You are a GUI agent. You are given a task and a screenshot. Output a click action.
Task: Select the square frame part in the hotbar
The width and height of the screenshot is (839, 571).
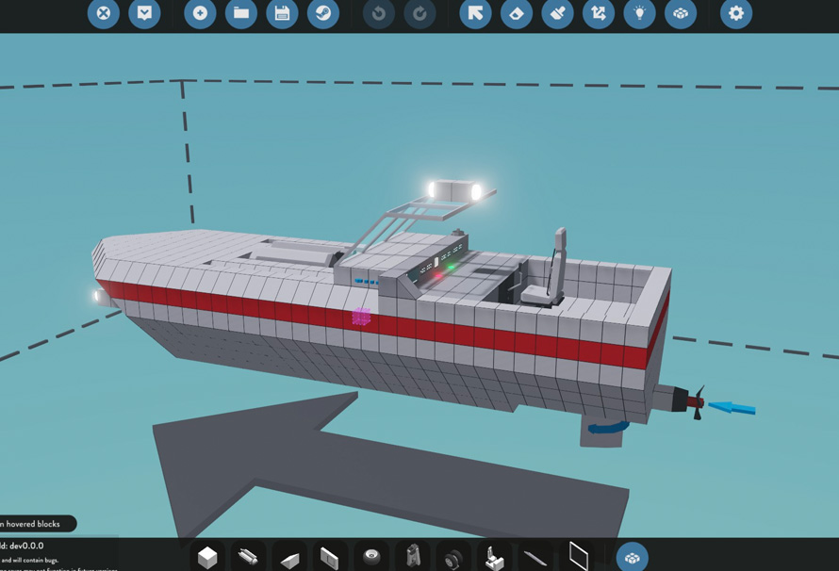[x=578, y=557]
